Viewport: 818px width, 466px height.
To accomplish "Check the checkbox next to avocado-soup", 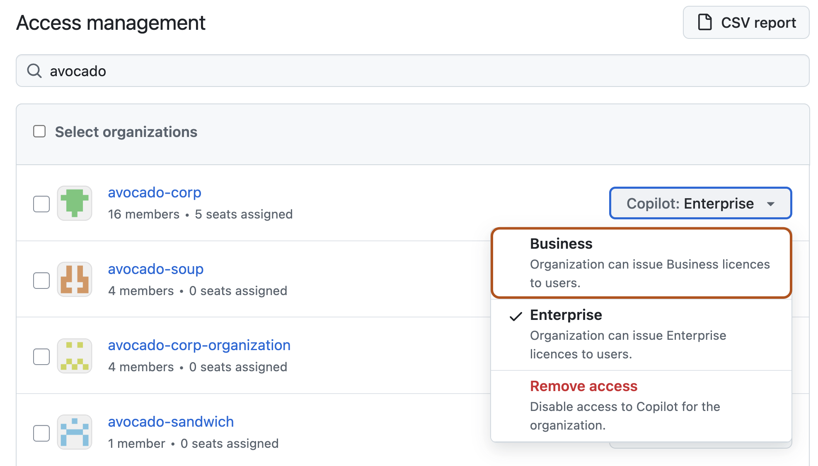I will 41,279.
